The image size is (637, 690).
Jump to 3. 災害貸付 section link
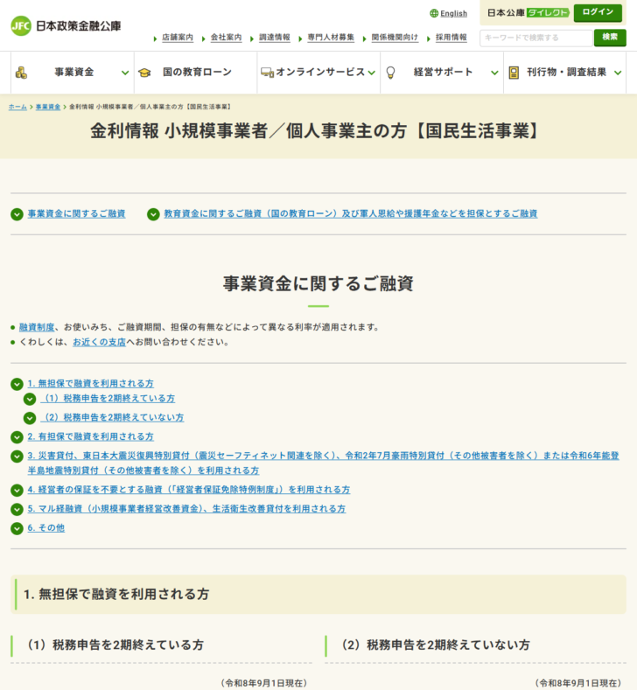(323, 463)
